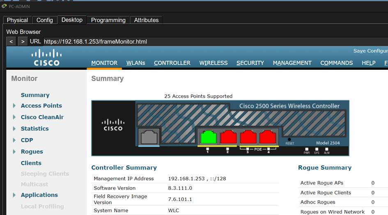This screenshot has height=215, width=388.
Task: Open the Attributes tab
Action: pos(146,20)
